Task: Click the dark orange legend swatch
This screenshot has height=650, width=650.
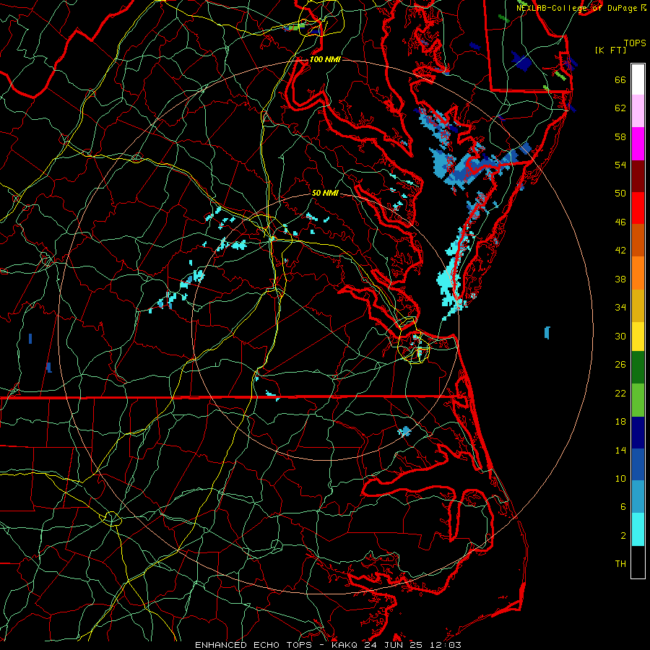Action: pos(638,240)
